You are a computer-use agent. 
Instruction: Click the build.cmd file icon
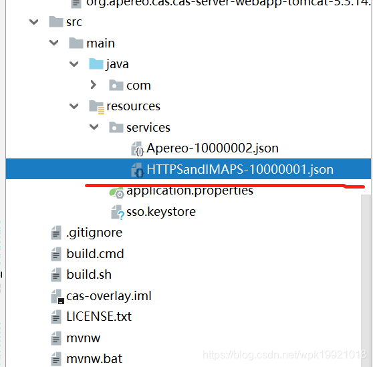(x=56, y=254)
